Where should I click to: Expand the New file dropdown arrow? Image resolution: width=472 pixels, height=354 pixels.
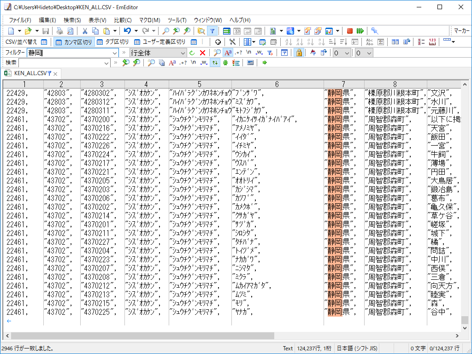click(19, 31)
